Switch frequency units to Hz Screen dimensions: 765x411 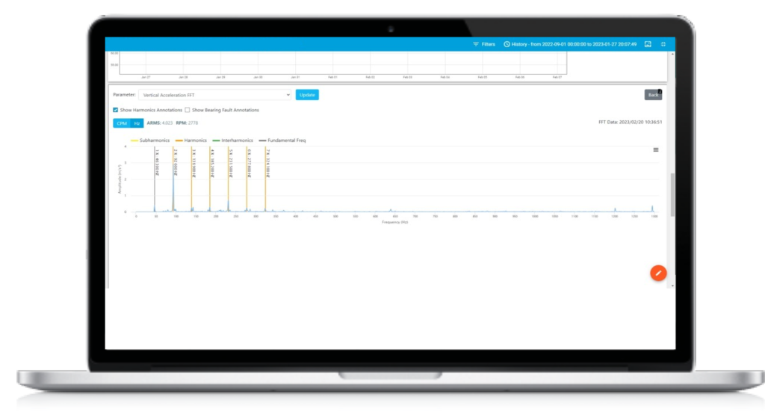[x=137, y=123]
